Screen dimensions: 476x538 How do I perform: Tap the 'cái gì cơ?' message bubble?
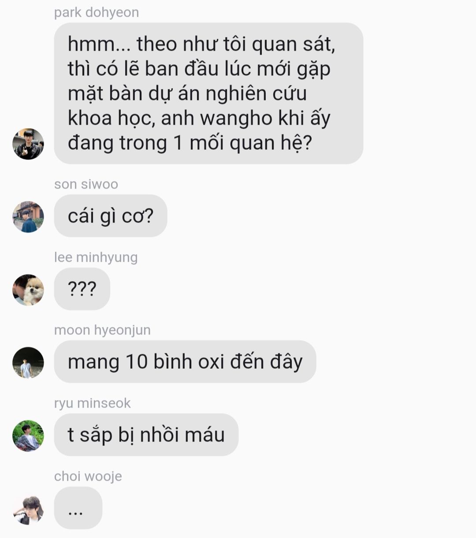[x=111, y=216]
